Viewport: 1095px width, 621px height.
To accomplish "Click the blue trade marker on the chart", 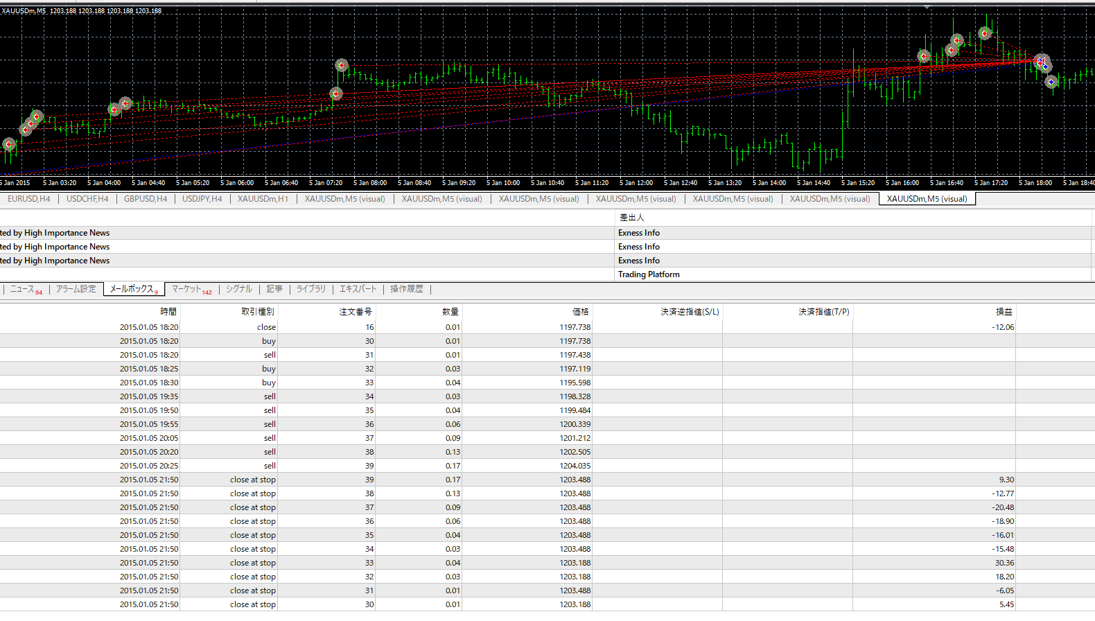I will pos(1051,82).
